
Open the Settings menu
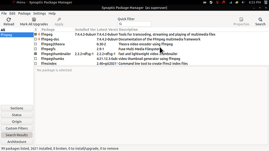[x=39, y=13]
